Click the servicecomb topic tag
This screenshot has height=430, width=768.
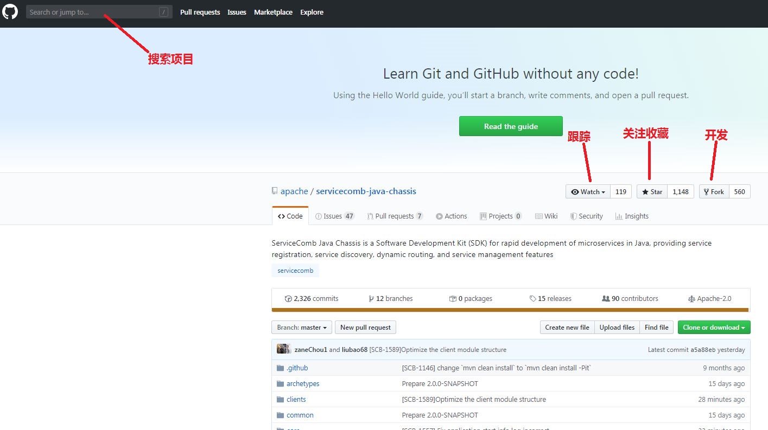coord(295,270)
